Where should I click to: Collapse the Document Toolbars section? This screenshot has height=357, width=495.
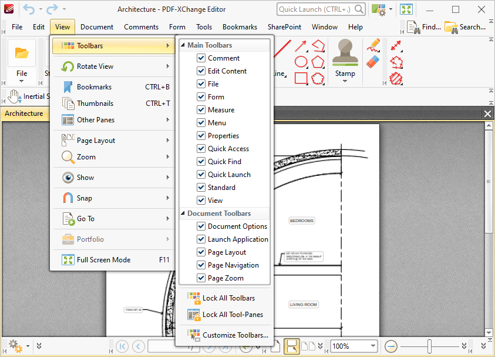point(184,213)
